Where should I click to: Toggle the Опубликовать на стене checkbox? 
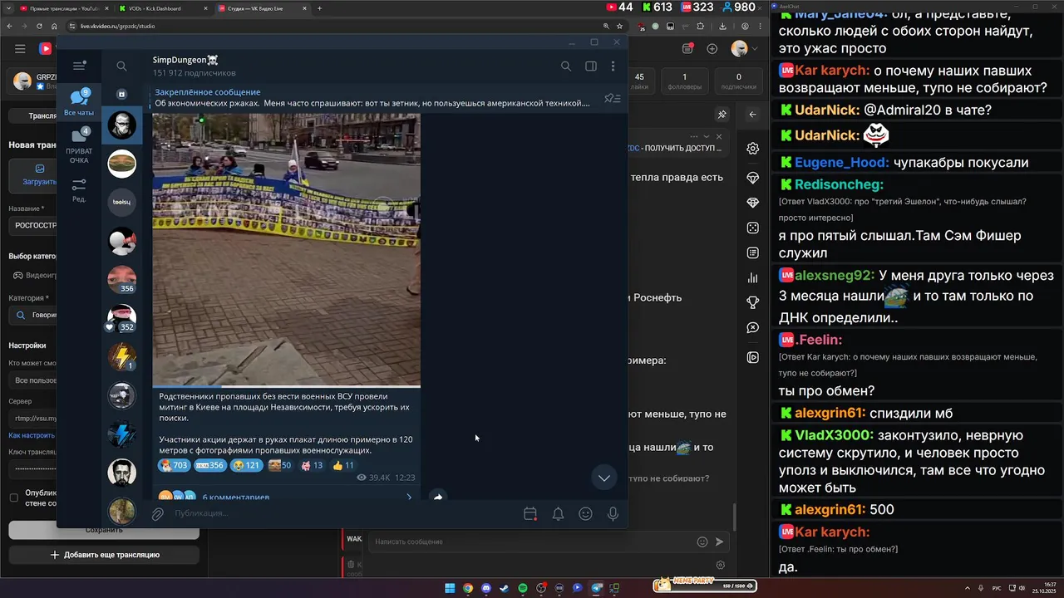pos(13,498)
